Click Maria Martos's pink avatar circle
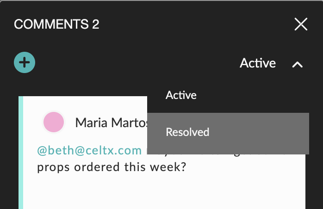323x209 pixels. [x=54, y=122]
